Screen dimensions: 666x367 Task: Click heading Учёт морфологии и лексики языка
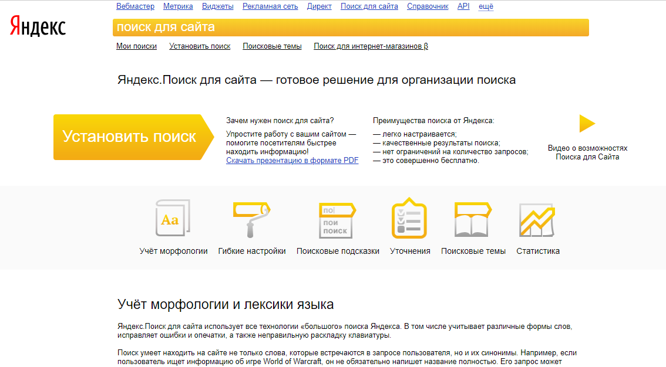tap(226, 304)
